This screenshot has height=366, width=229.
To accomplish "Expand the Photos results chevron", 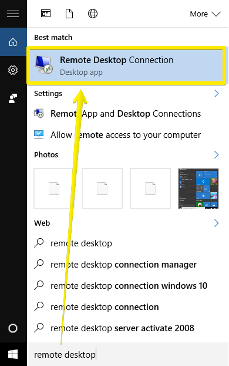I will 217,154.
